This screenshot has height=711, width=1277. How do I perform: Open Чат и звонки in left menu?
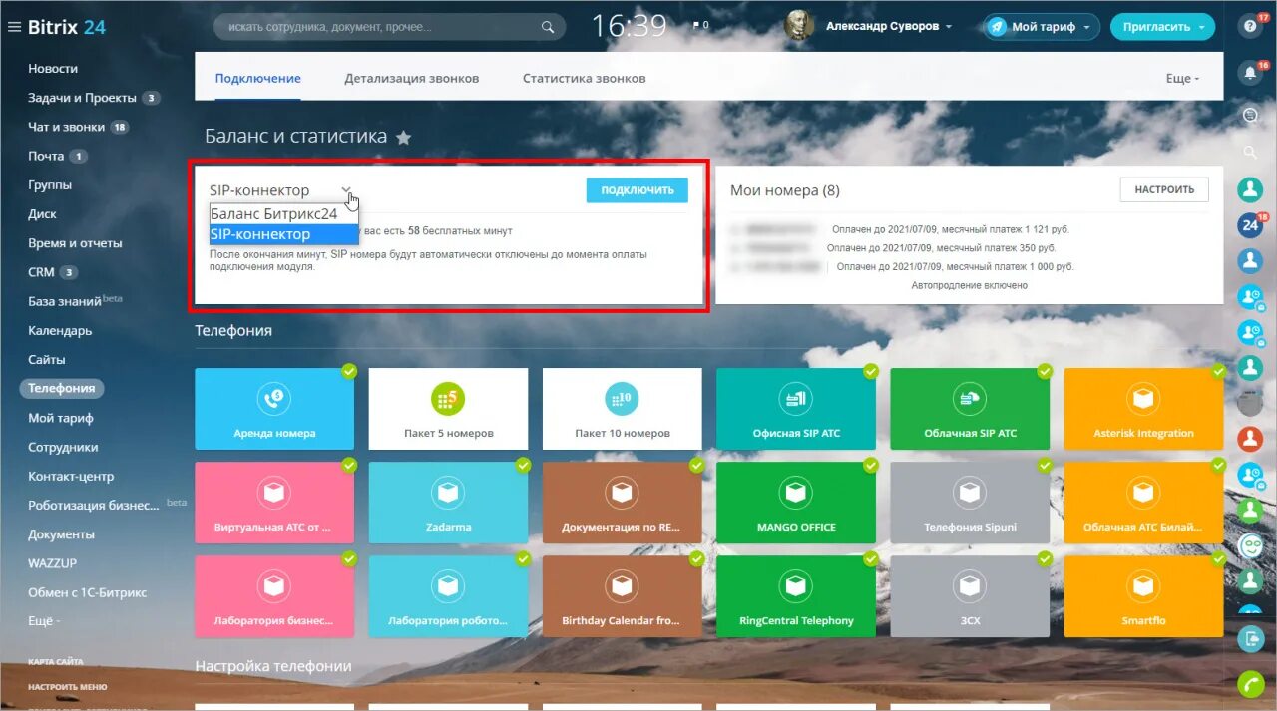66,127
